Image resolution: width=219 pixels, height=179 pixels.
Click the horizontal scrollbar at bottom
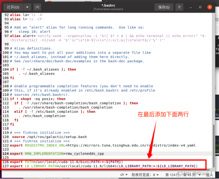pos(105,170)
